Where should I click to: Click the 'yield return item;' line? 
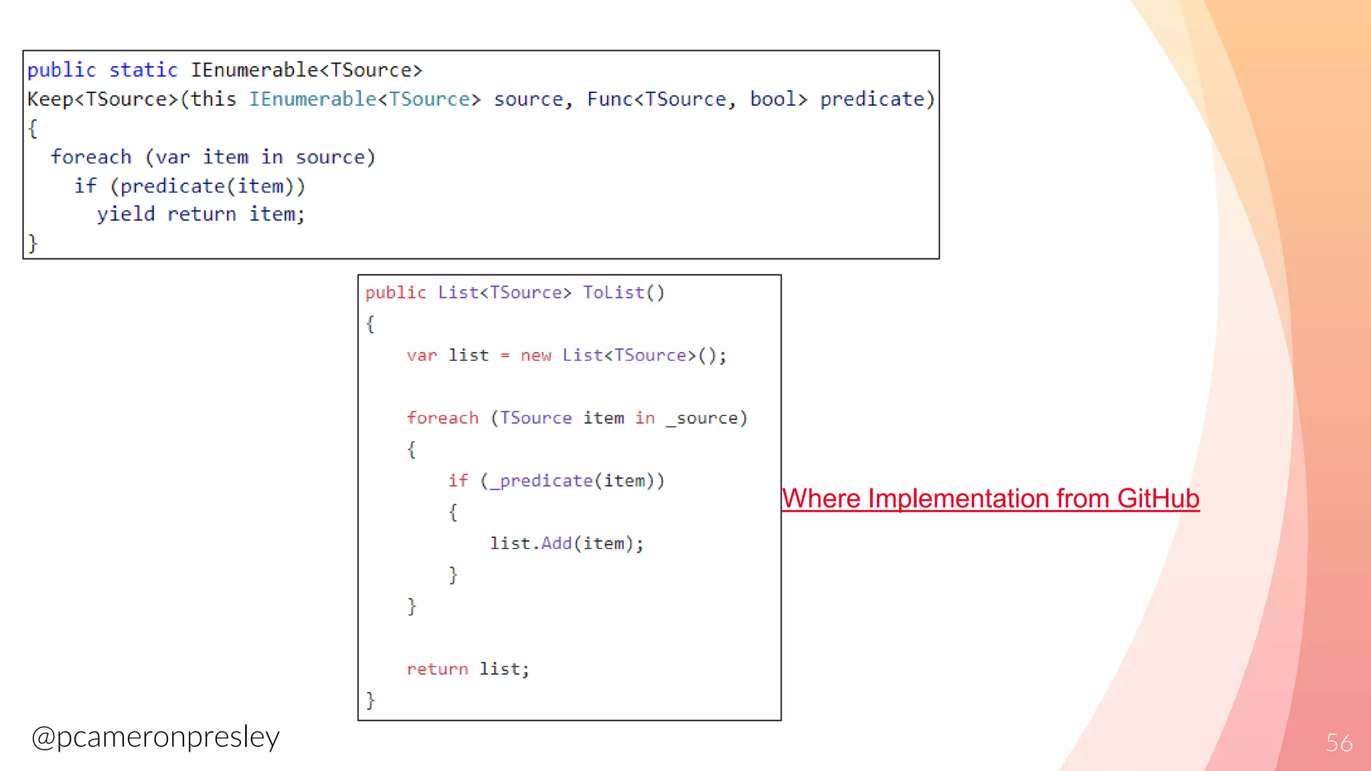coord(201,214)
